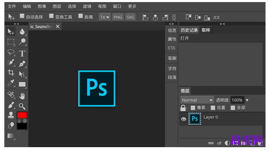Click the red foreground color swatch
The image size is (269, 151).
pyautogui.click(x=22, y=115)
